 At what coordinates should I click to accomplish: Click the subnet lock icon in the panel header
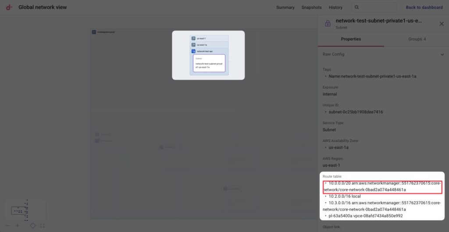point(328,24)
